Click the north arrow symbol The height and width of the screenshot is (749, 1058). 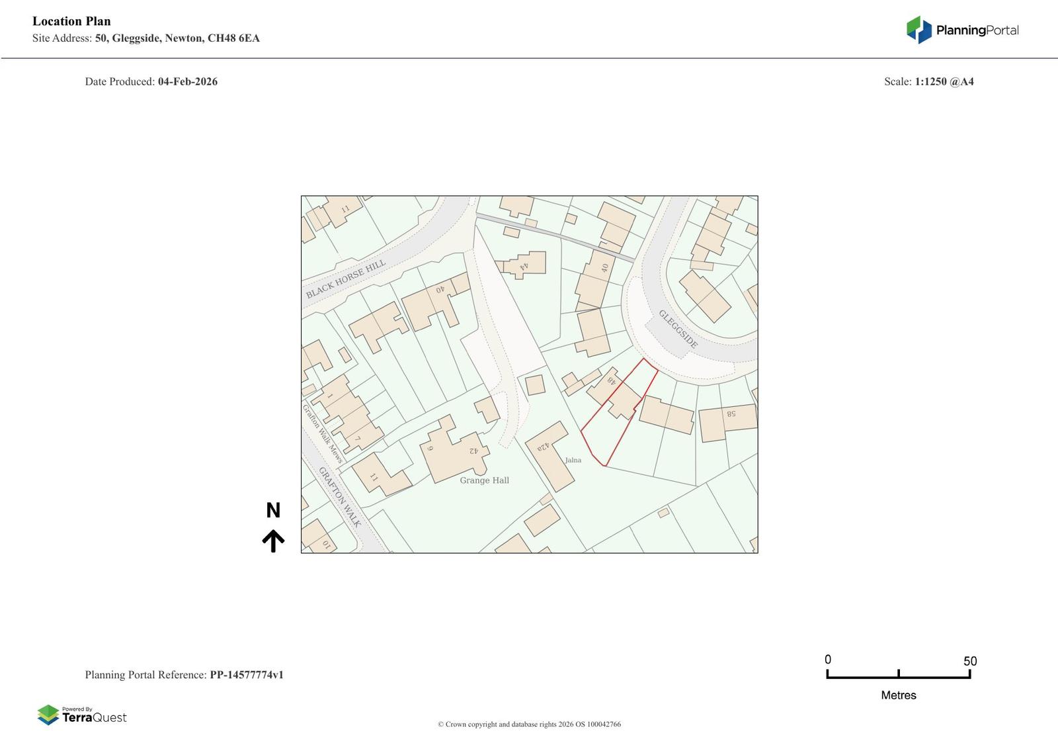coord(273,541)
